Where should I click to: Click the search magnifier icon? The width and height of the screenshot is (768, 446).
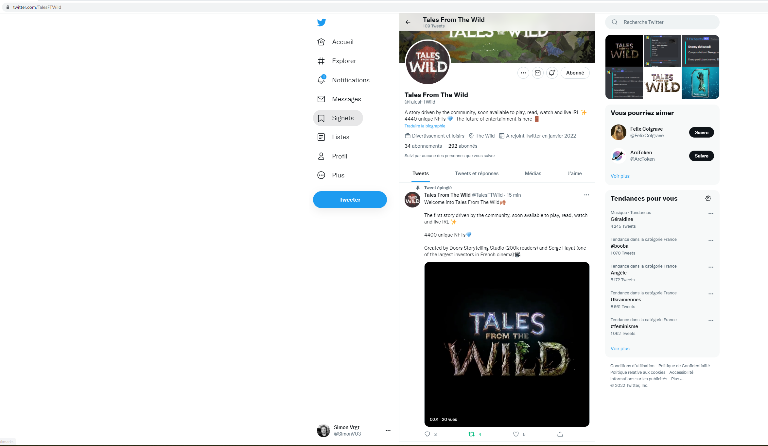coord(615,22)
